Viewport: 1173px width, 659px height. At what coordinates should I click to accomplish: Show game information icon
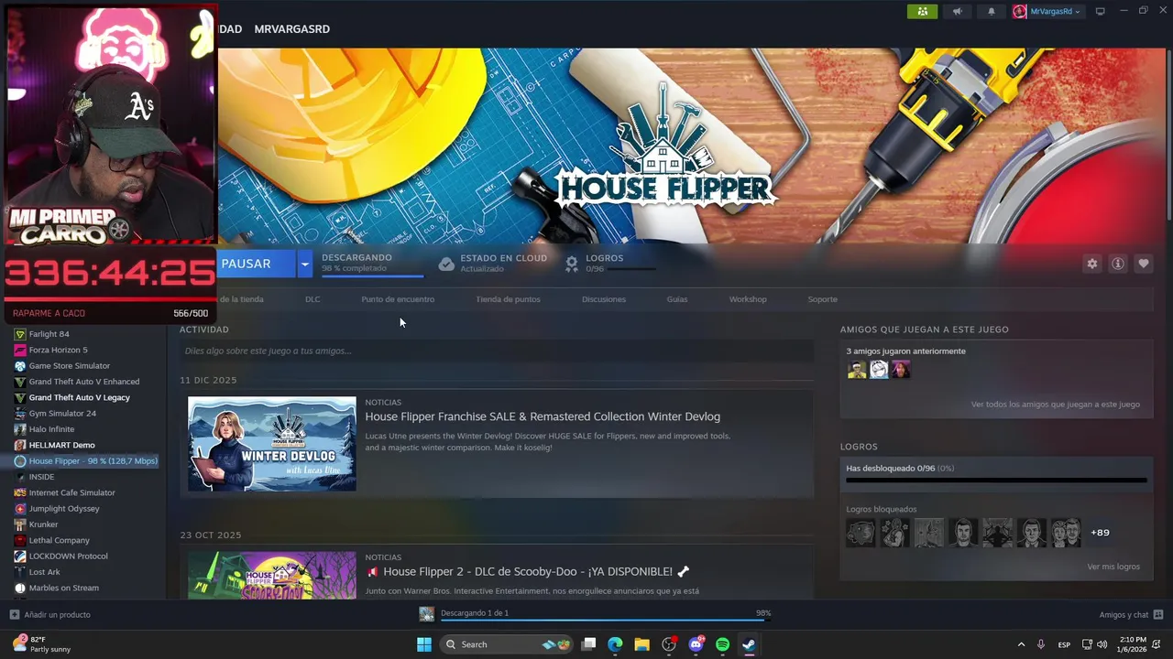click(1118, 264)
